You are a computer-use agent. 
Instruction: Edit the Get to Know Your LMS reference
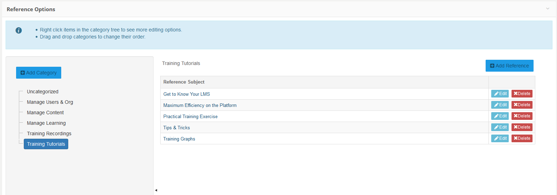click(500, 94)
